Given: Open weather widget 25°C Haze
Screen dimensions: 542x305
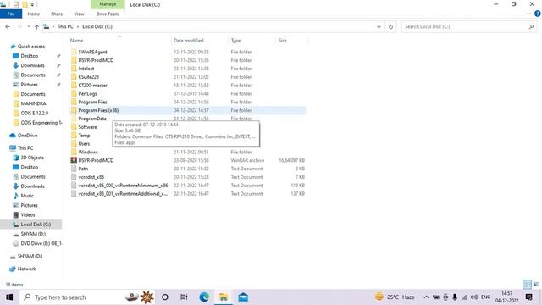Looking at the screenshot, I should (395, 297).
